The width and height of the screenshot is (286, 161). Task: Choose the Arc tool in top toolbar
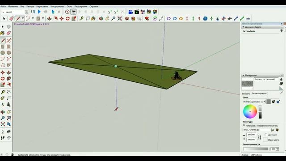[28, 19]
